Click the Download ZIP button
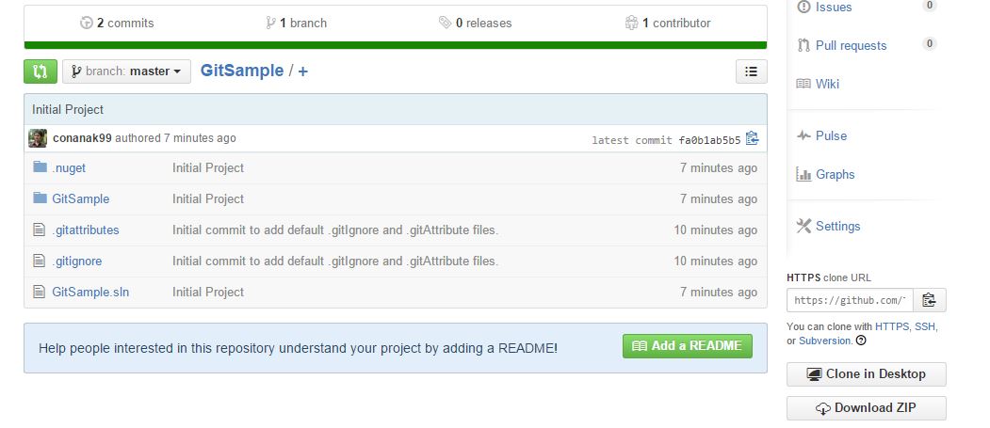The height and width of the screenshot is (428, 990). [866, 407]
